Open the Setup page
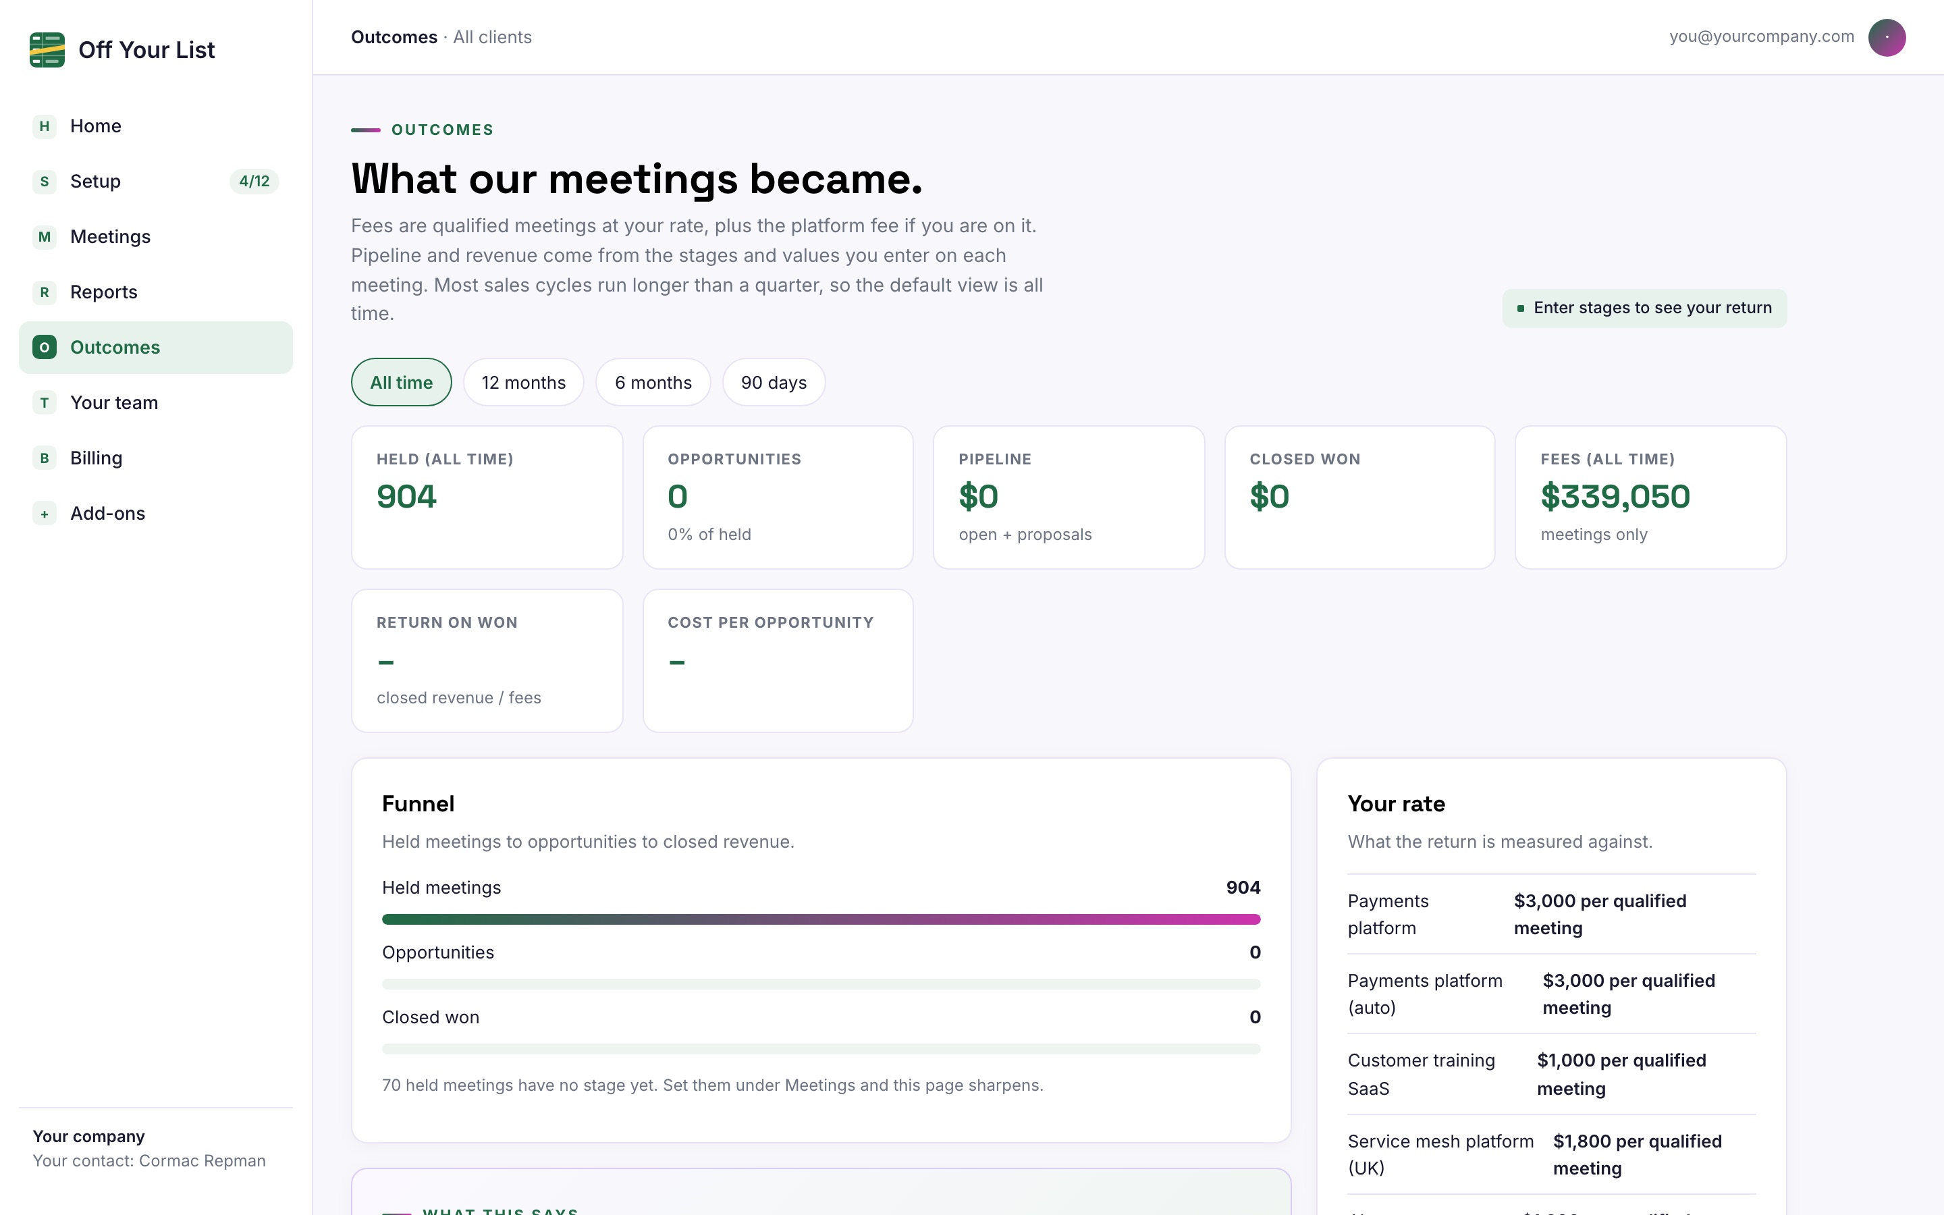1944x1215 pixels. 156,182
